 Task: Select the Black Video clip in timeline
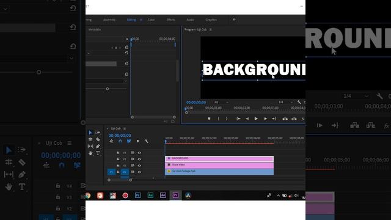tap(219, 165)
